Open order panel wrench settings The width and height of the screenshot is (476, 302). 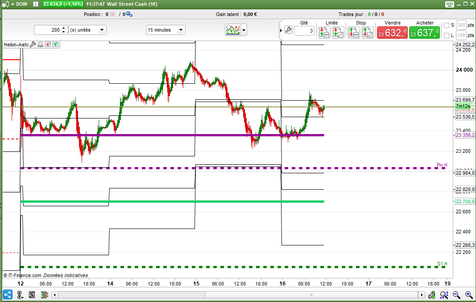(x=288, y=30)
